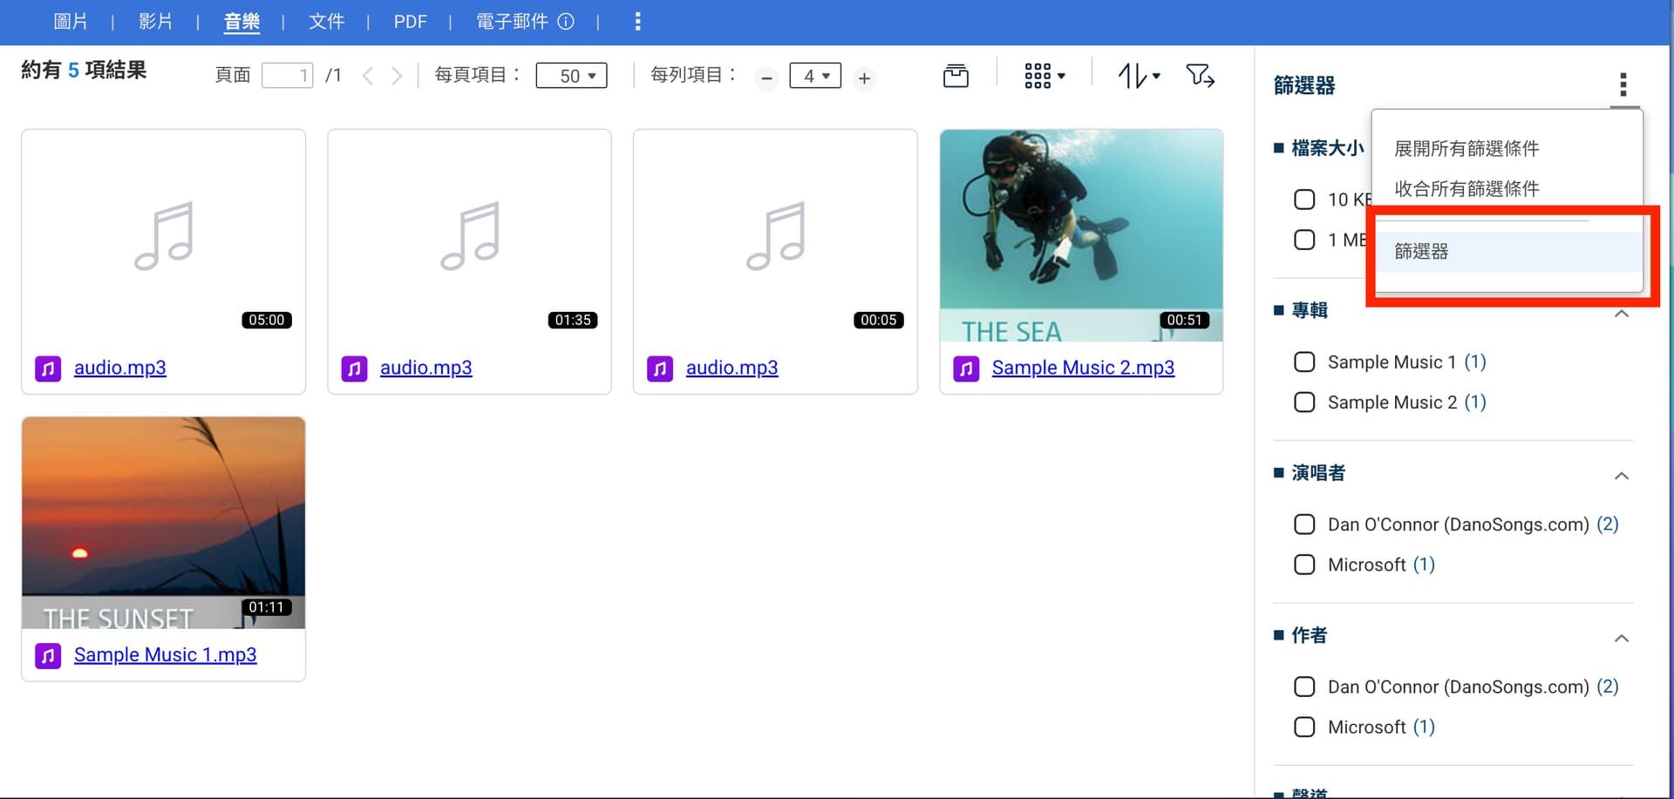Screen dimensions: 1674x799
Task: Open the Sample Music 2.mp3 link
Action: (x=1082, y=368)
